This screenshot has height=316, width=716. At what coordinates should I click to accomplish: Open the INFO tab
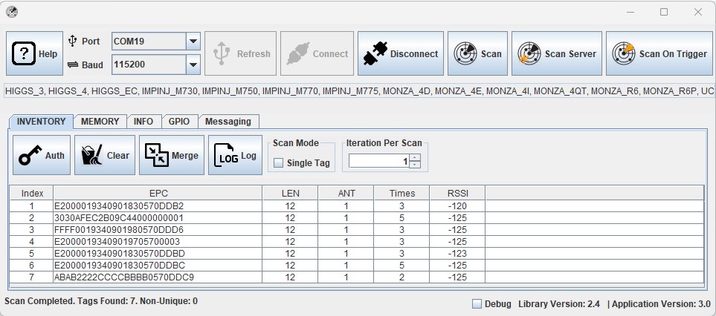click(x=143, y=122)
